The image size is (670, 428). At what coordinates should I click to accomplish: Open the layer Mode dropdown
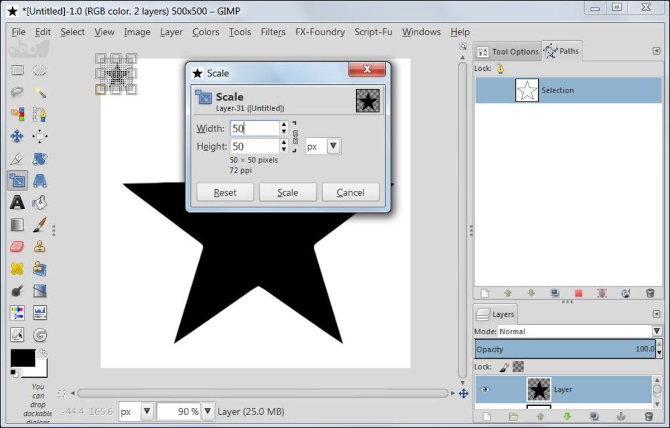point(657,331)
